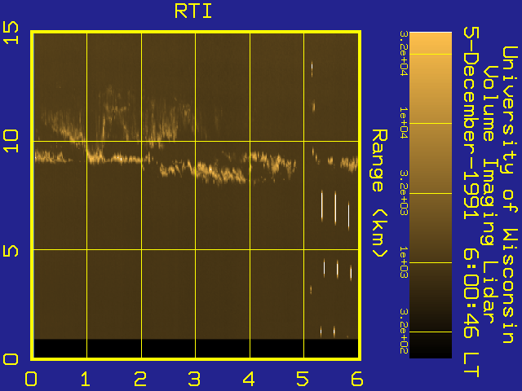Click the colorbar label 3.2e+03
This screenshot has height=391, width=522.
(x=404, y=193)
